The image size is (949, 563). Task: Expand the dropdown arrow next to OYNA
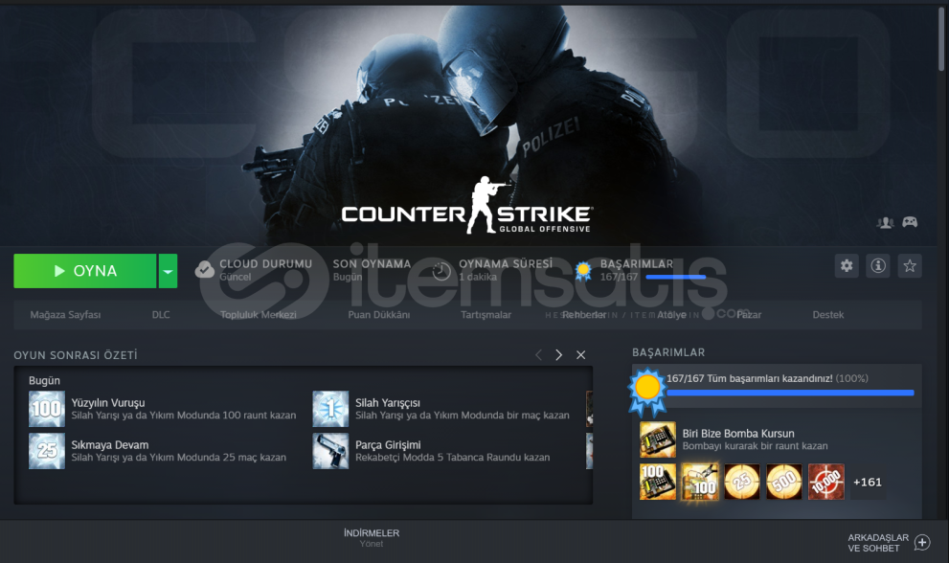pos(168,271)
